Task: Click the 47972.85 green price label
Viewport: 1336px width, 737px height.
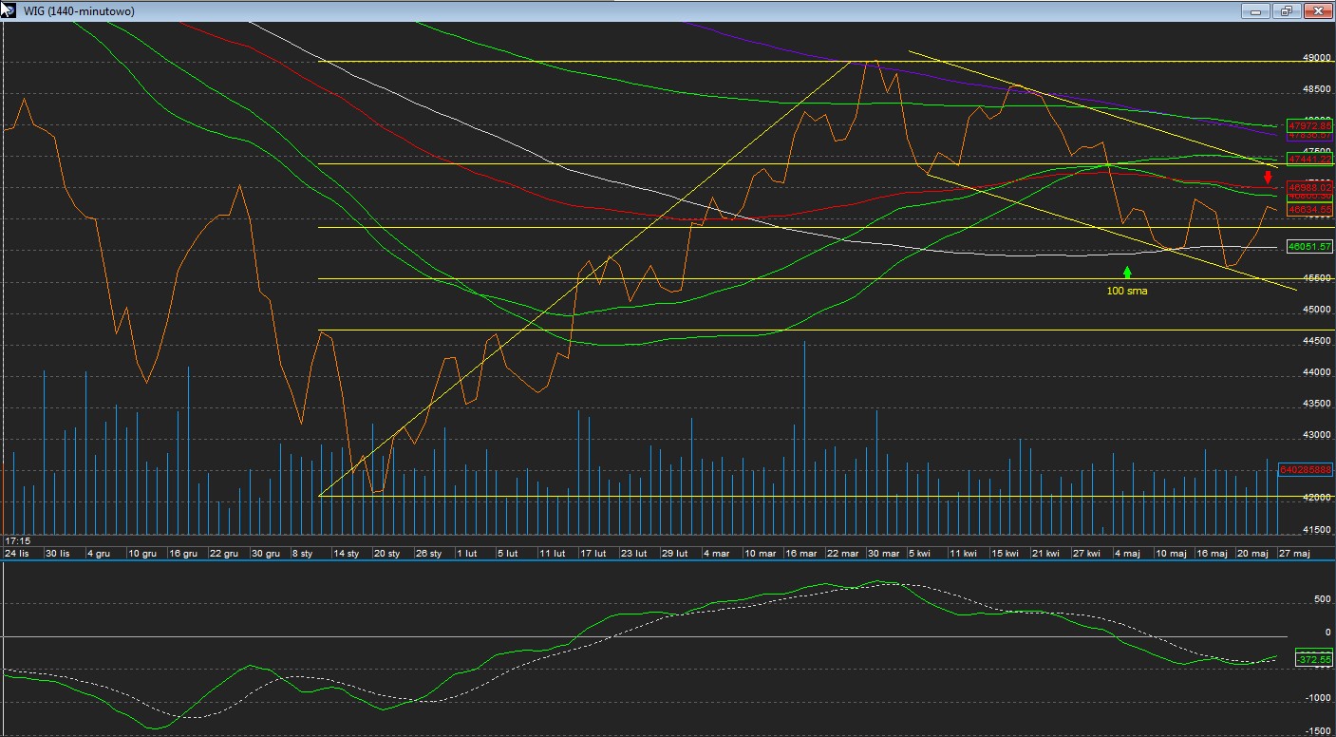Action: (1309, 125)
